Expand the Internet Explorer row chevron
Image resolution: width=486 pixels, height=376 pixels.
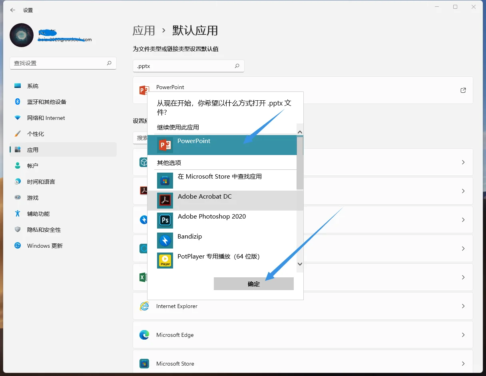point(463,306)
